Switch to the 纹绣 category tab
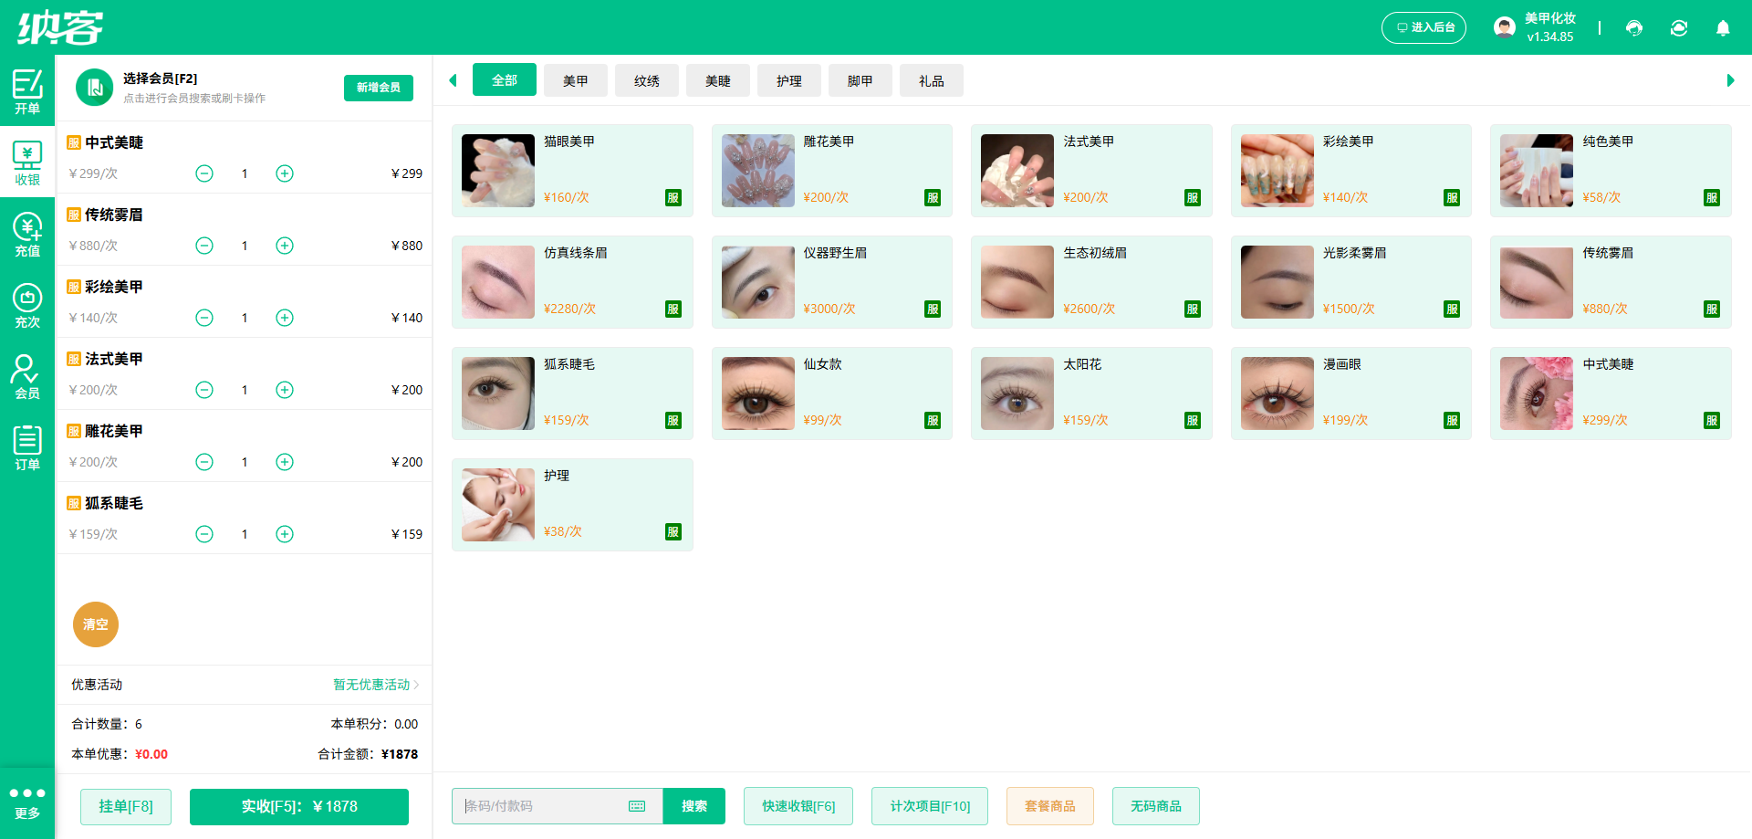This screenshot has height=839, width=1752. tap(647, 80)
